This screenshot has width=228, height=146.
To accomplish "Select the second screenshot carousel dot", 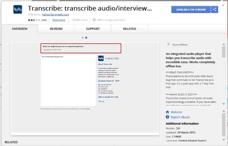I will pos(86,37).
